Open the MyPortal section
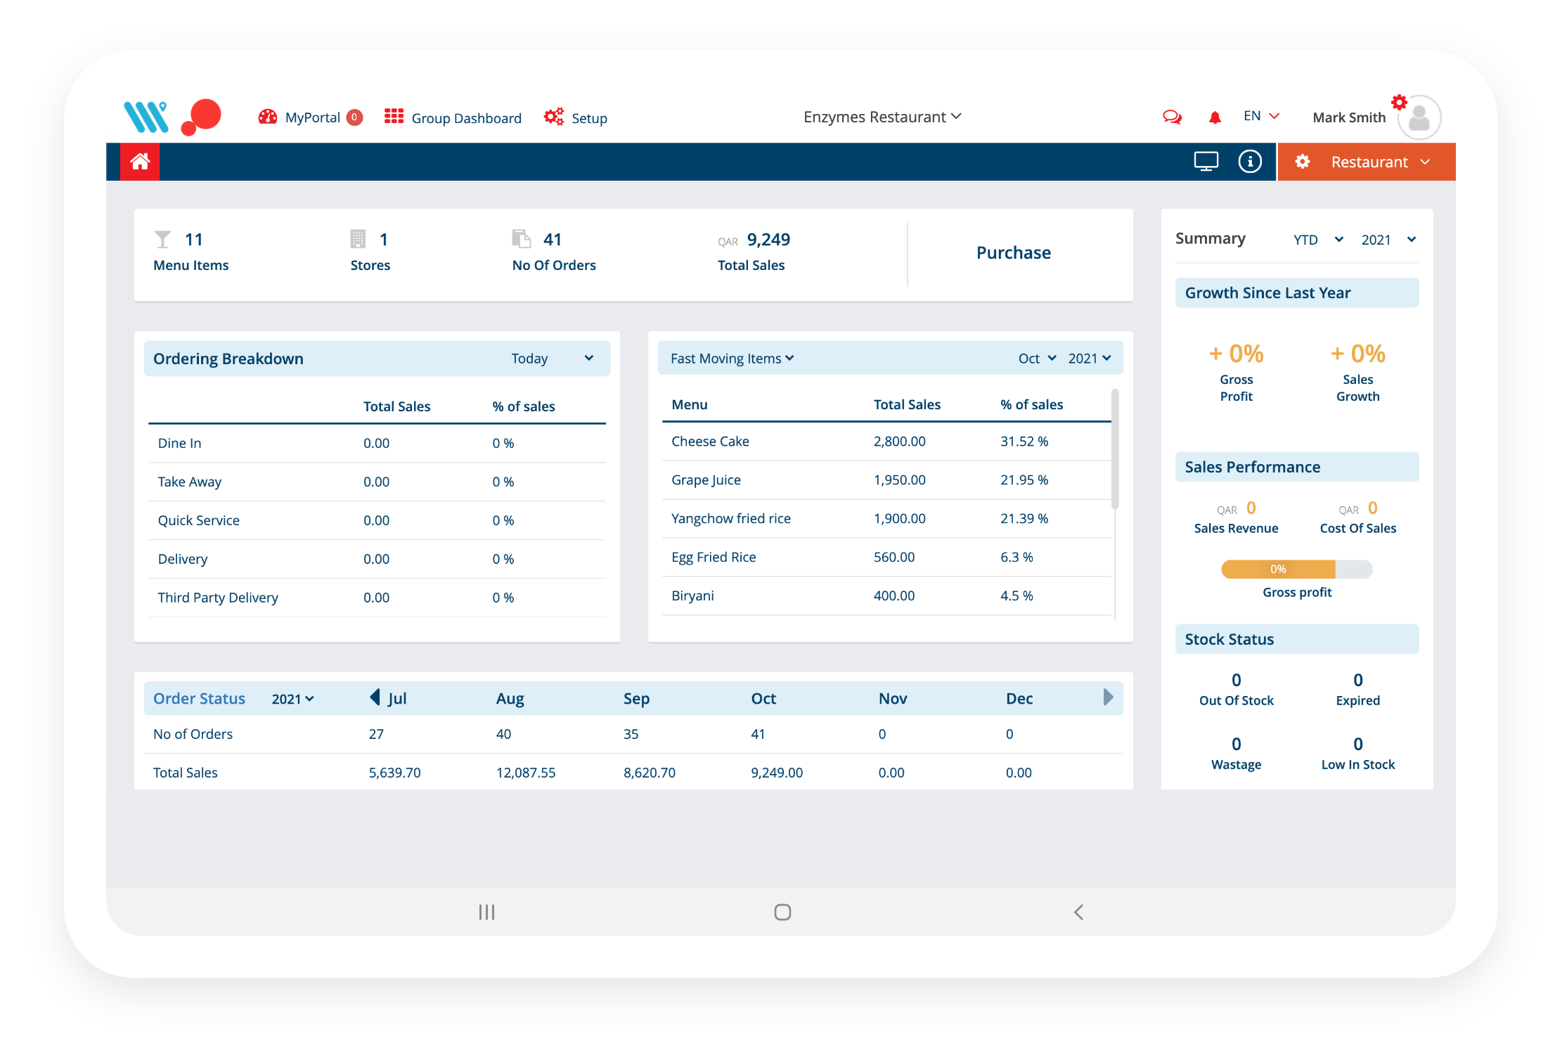This screenshot has height=1056, width=1562. click(311, 117)
